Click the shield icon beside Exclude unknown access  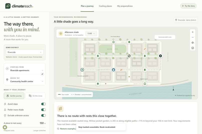pyautogui.click(x=5, y=115)
